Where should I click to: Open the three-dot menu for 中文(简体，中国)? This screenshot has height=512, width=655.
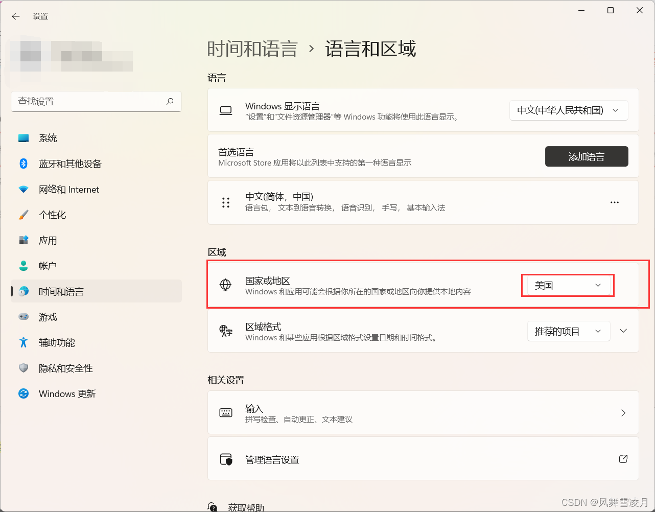tap(615, 202)
